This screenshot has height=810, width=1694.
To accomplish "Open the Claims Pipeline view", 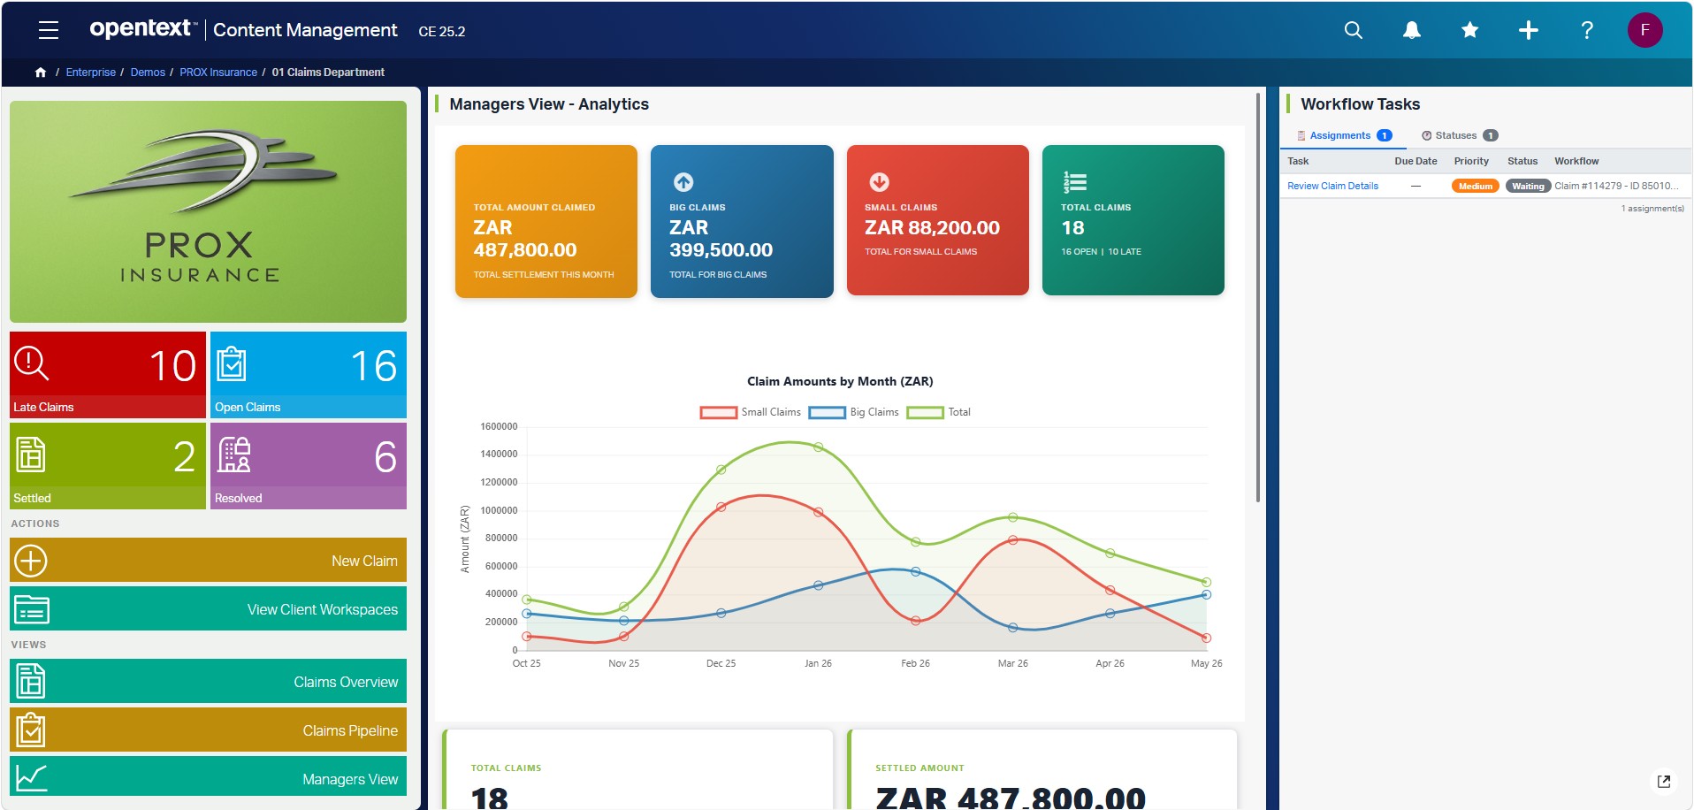I will (208, 730).
